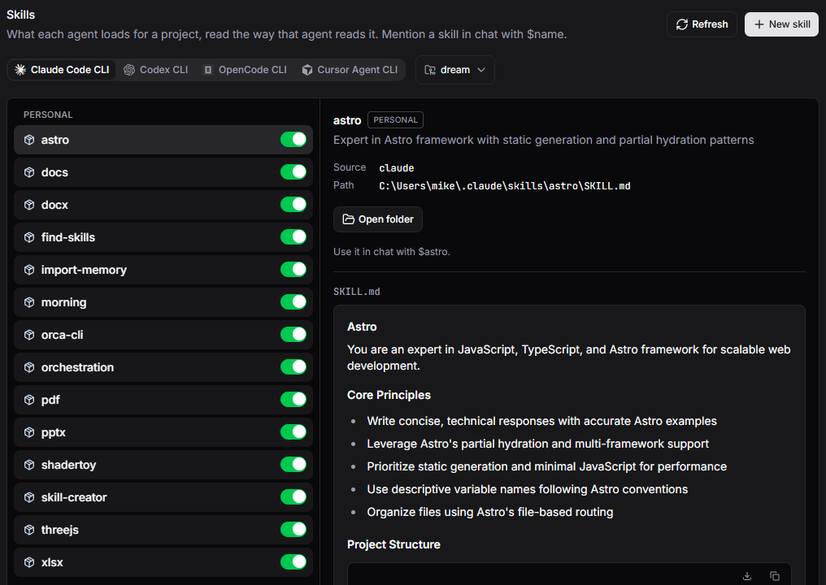
Task: Toggle the docx skill off
Action: [293, 204]
